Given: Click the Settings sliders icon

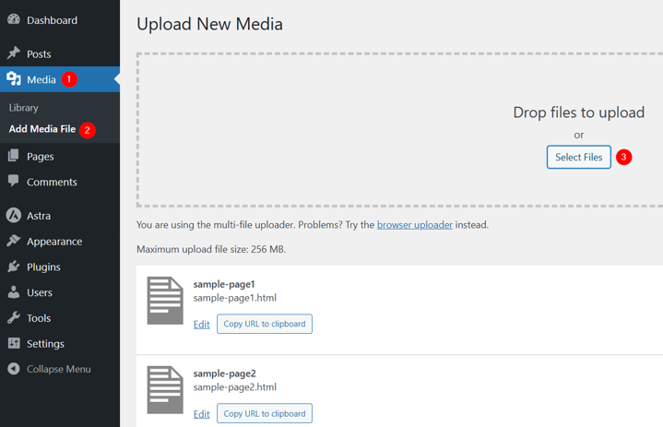Looking at the screenshot, I should [x=14, y=343].
